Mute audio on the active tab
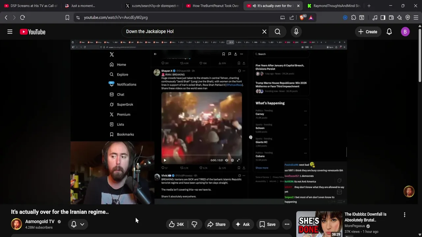The image size is (422, 237). [x=254, y=6]
